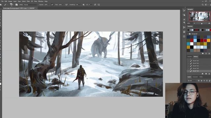Screen dimensions: 211x118
Task: Open the Flow value dropdown arrow
Action: [63, 5]
